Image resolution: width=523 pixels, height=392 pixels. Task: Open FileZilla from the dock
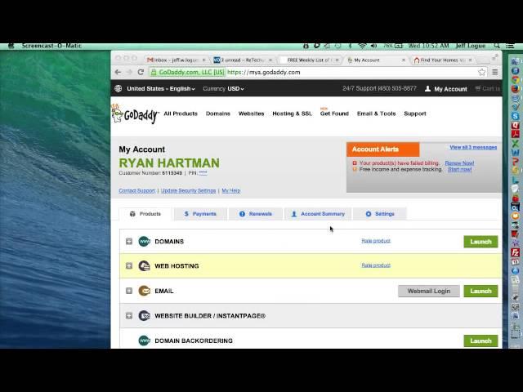[x=516, y=252]
